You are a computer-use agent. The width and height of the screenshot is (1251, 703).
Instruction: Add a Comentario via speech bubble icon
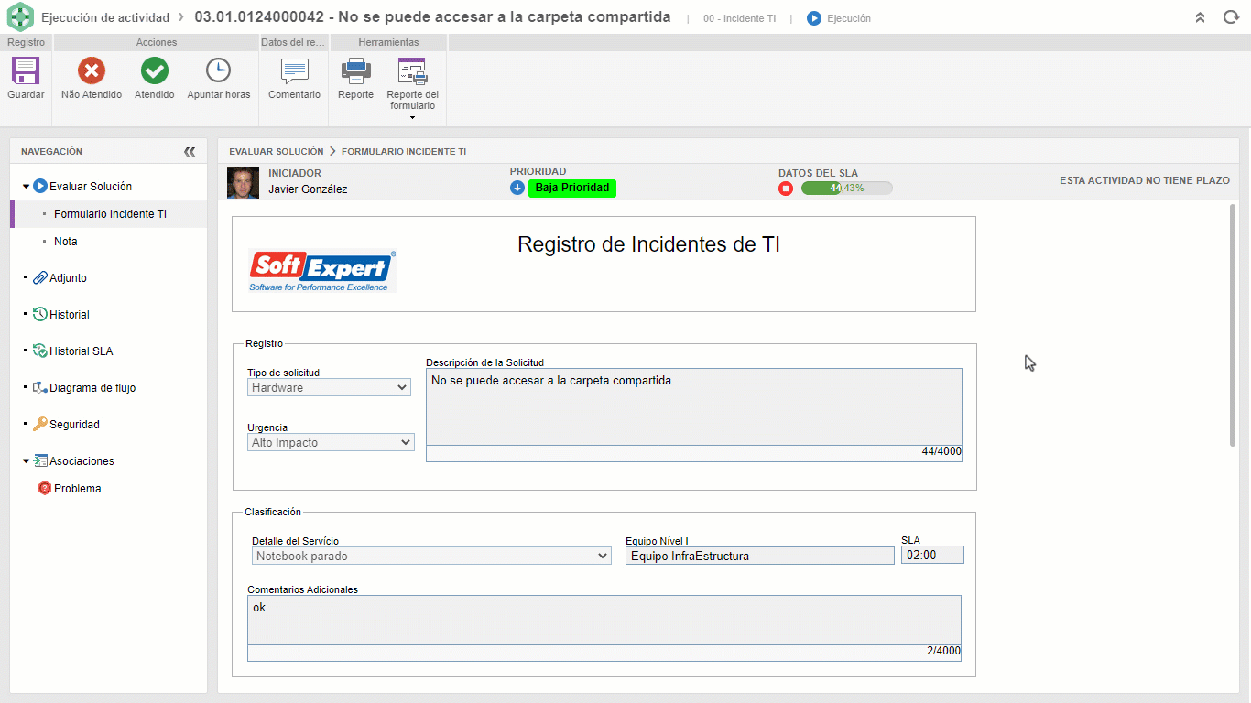pyautogui.click(x=294, y=70)
